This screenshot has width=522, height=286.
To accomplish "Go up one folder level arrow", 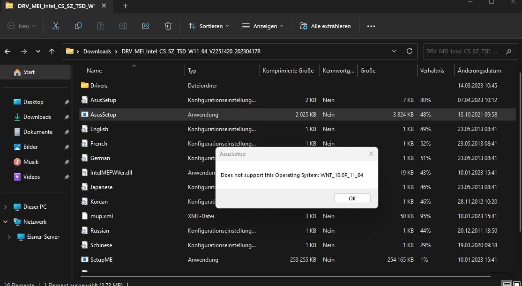I will pyautogui.click(x=52, y=51).
